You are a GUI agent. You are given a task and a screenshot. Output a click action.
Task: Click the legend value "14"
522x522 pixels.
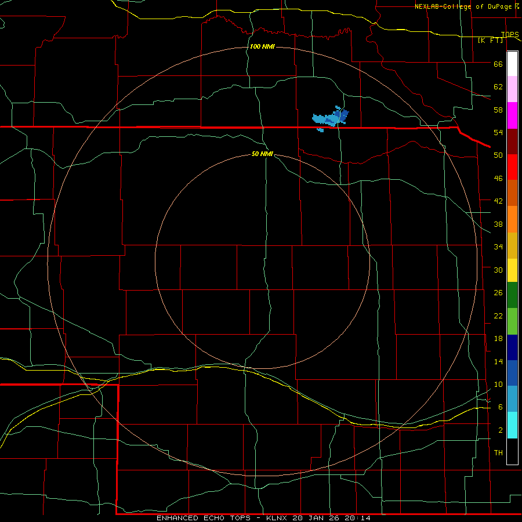pos(498,361)
